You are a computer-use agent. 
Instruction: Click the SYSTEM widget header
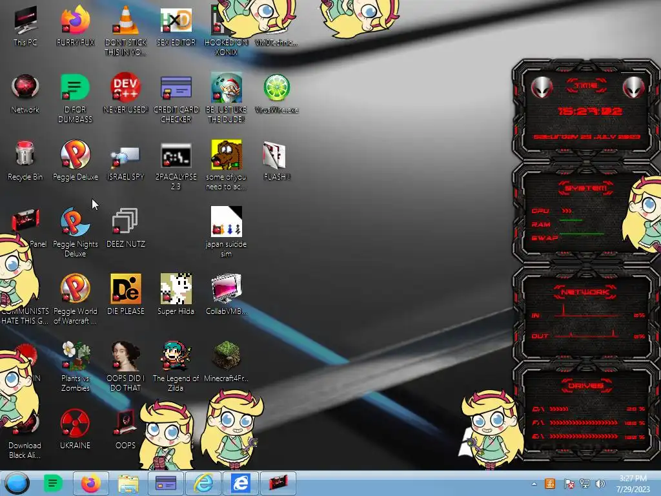[x=586, y=188]
